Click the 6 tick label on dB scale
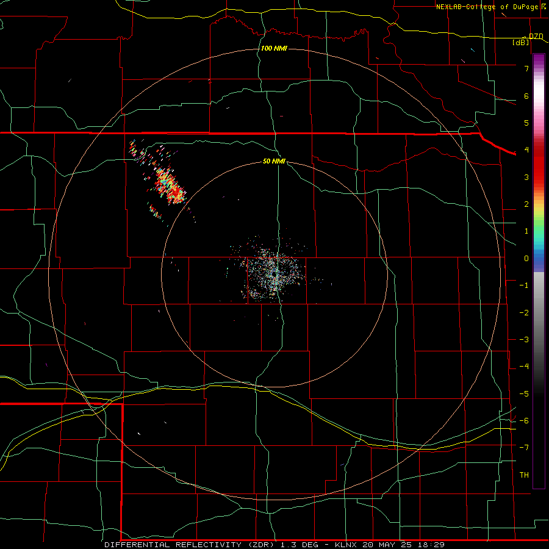The image size is (549, 549). 526,96
